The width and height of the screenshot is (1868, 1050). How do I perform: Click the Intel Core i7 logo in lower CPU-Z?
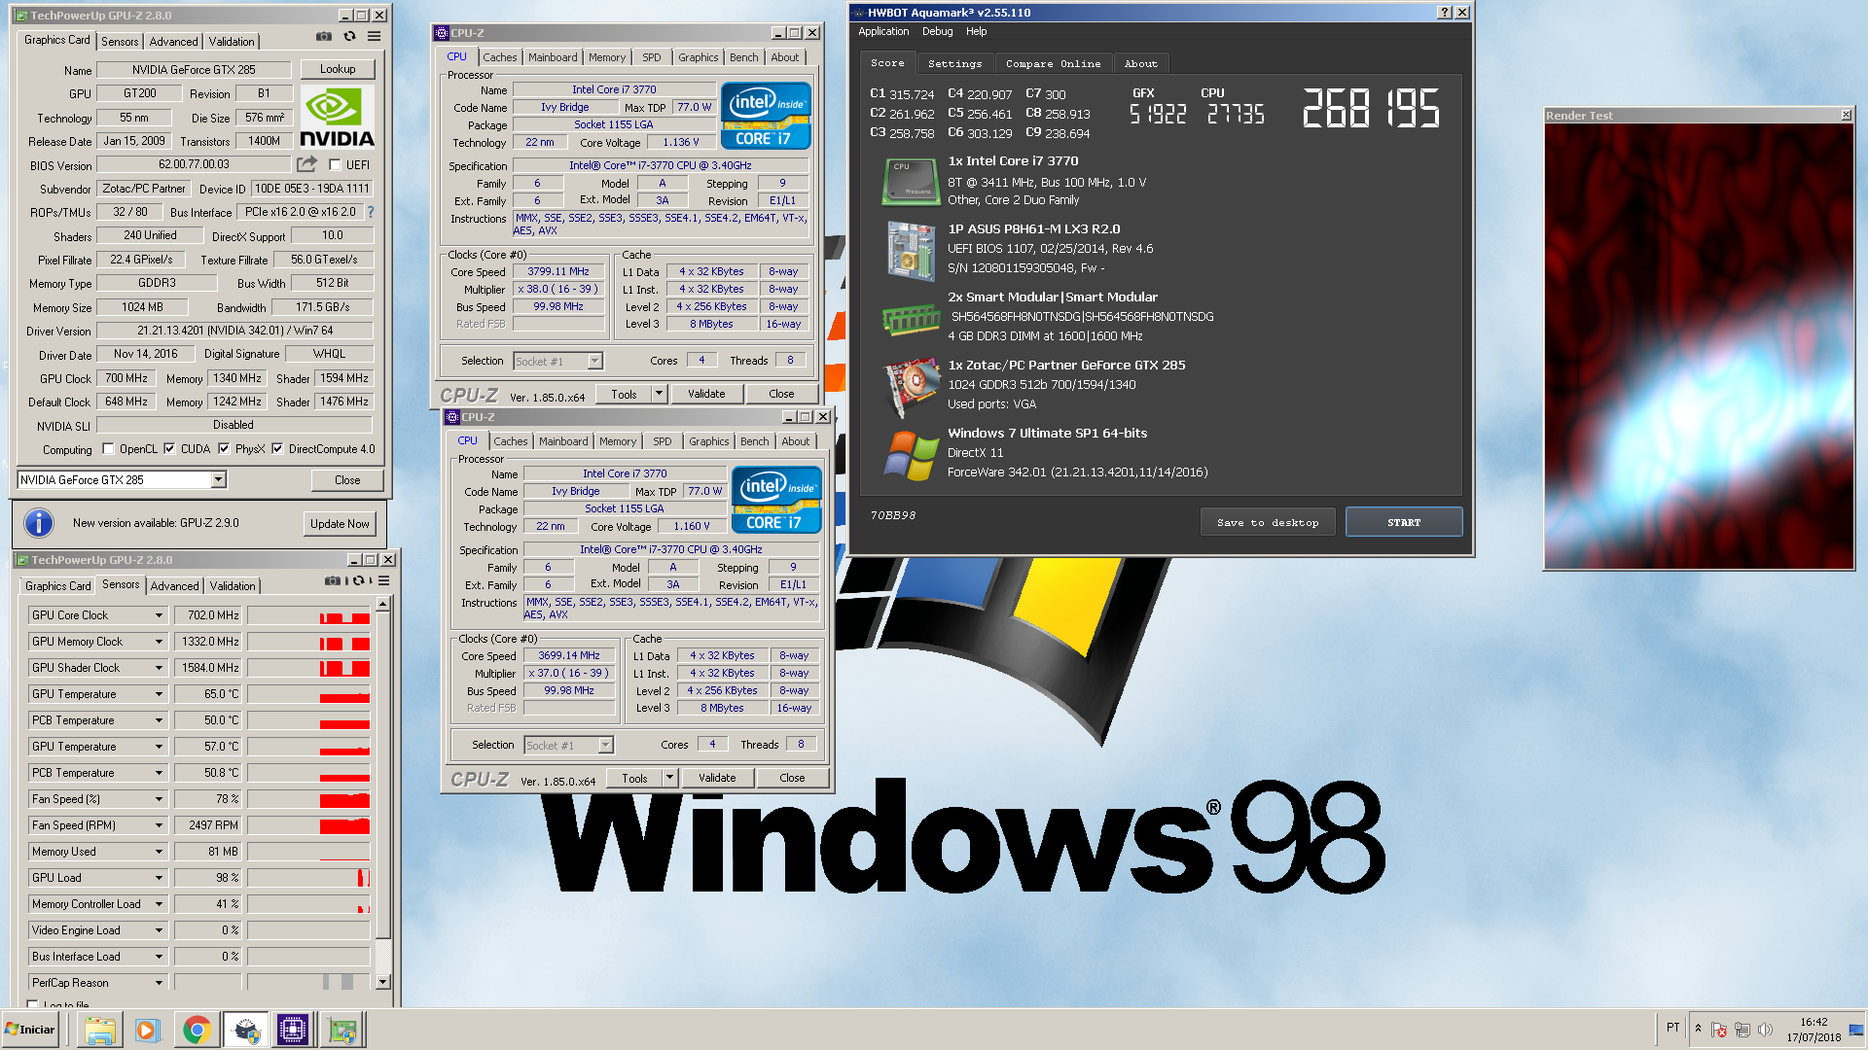[x=776, y=501]
